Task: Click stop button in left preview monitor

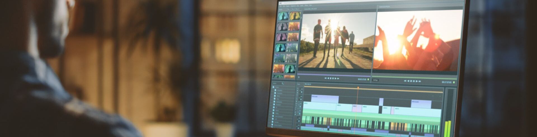Action: click(331, 78)
